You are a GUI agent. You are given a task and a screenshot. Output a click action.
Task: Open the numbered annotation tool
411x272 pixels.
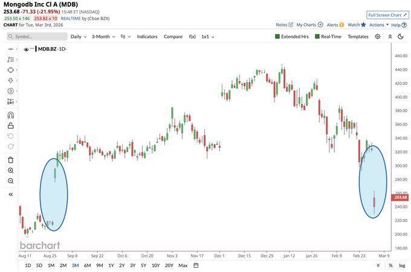tap(10, 91)
